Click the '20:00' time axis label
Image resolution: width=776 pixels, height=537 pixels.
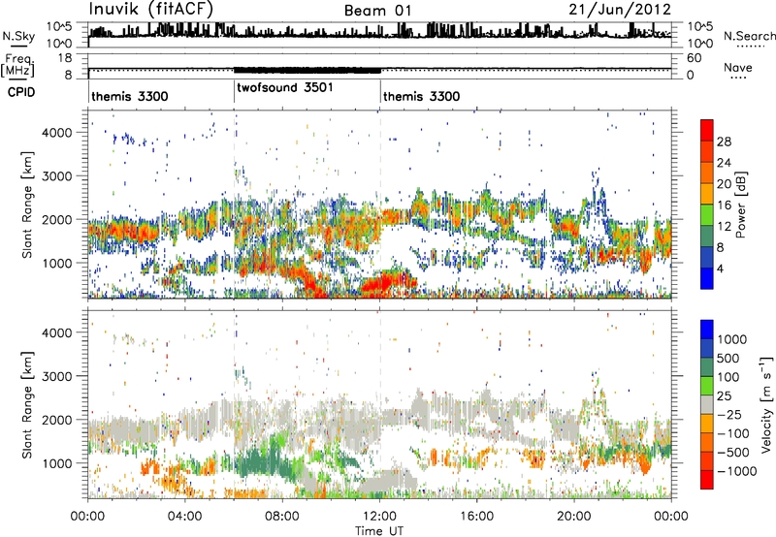point(573,517)
